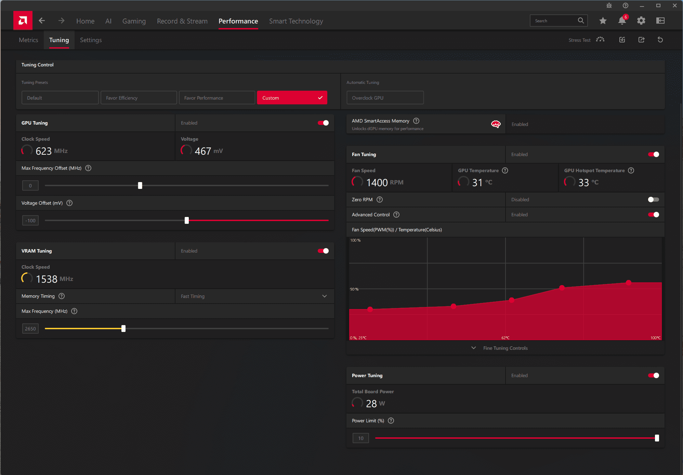Image resolution: width=683 pixels, height=475 pixels.
Task: Go back using the back arrow
Action: [42, 21]
